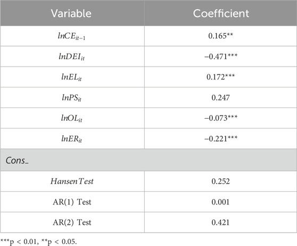
Task: Select the –0.073*** coefficient value
Action: pos(221,118)
